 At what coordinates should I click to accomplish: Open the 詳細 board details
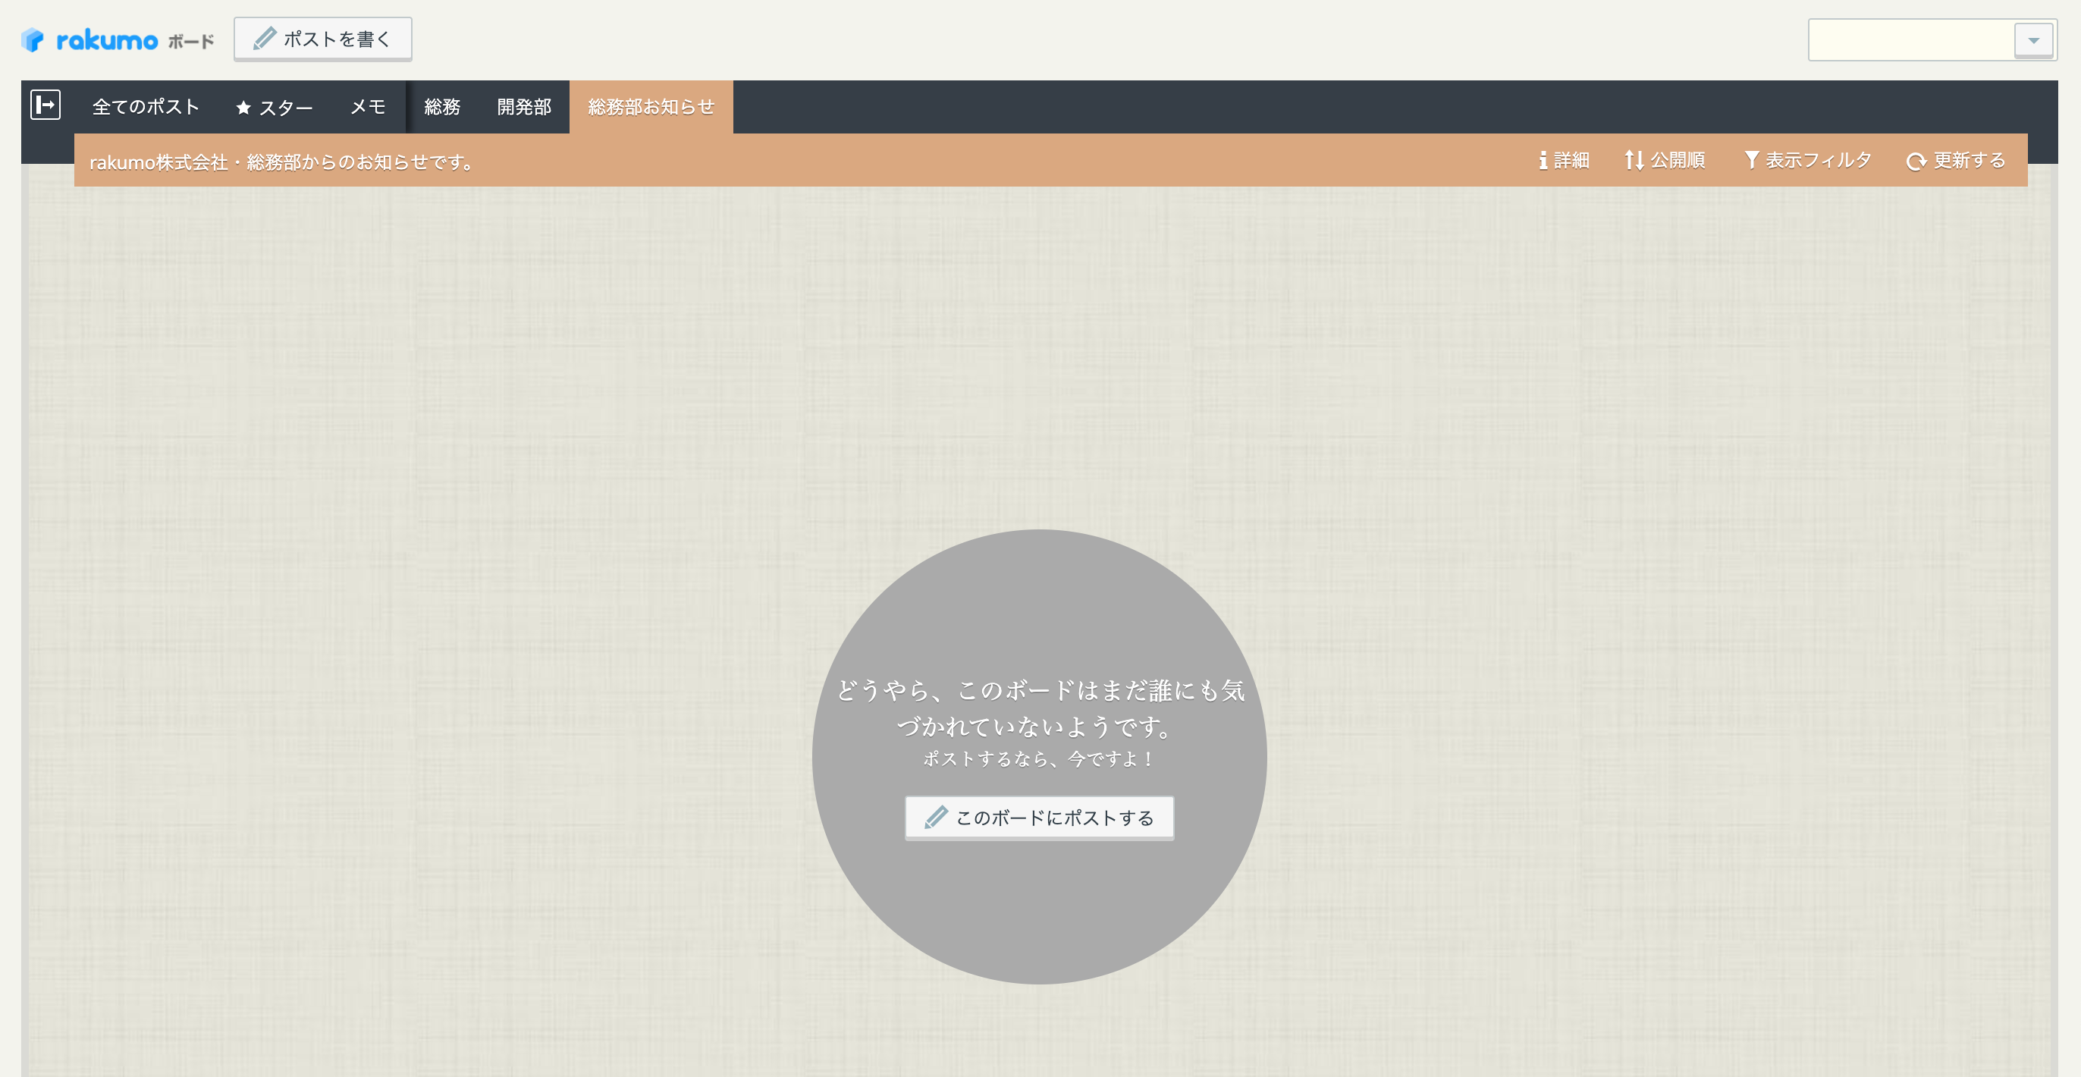point(1564,161)
